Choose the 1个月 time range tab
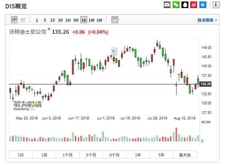The height and width of the screenshot is (166, 225). [67, 155]
